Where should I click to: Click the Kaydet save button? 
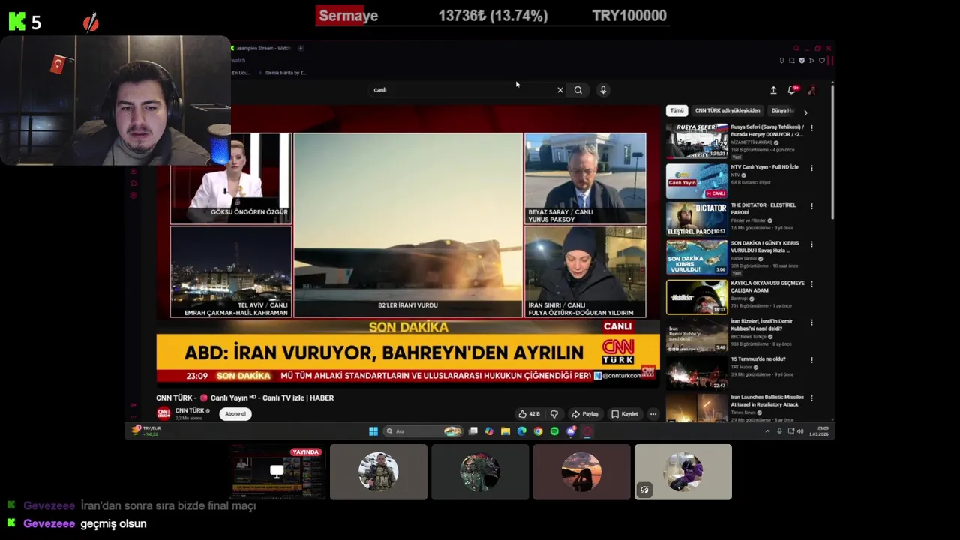point(625,414)
